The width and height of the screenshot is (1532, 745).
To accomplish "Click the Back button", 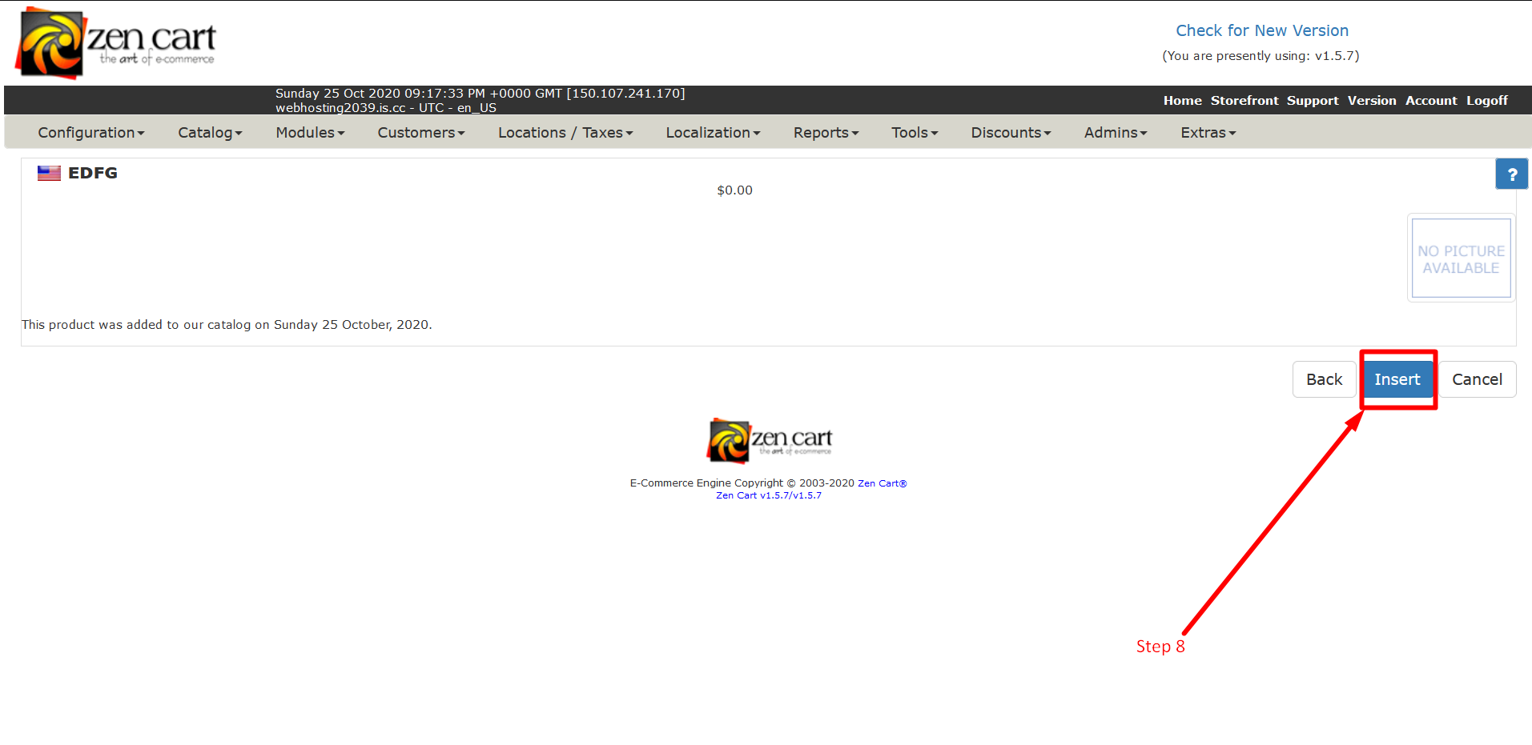I will pyautogui.click(x=1324, y=379).
